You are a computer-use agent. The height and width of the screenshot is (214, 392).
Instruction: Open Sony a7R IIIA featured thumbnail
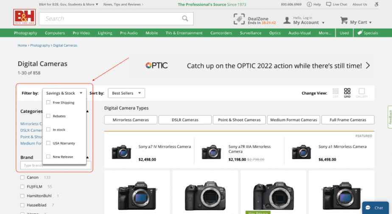(x=211, y=152)
